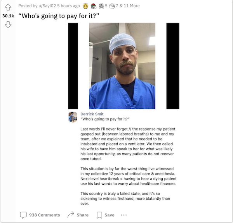Click the Santa hat award icon
Screen dimensions: 233x223
pos(94,6)
